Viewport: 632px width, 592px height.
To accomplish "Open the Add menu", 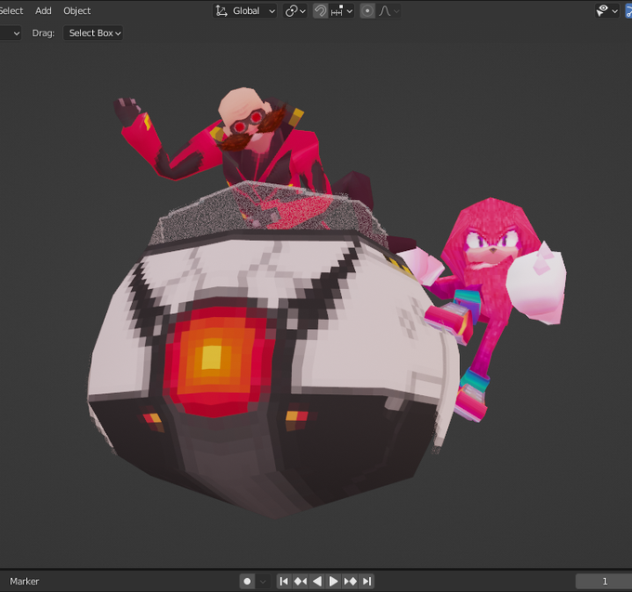I will (x=44, y=11).
